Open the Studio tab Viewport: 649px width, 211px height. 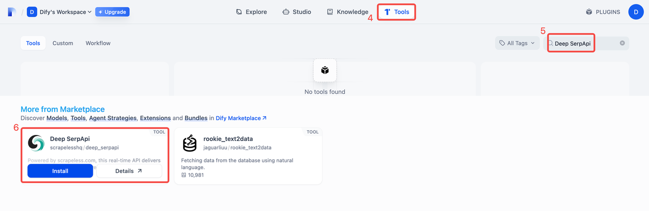click(297, 12)
